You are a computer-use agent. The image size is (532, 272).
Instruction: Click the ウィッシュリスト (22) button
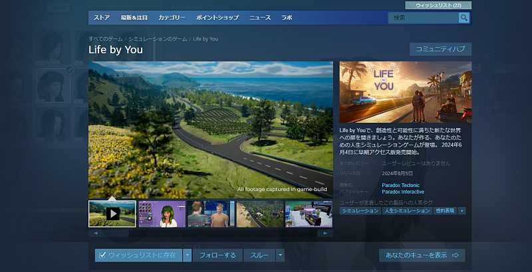click(x=438, y=5)
